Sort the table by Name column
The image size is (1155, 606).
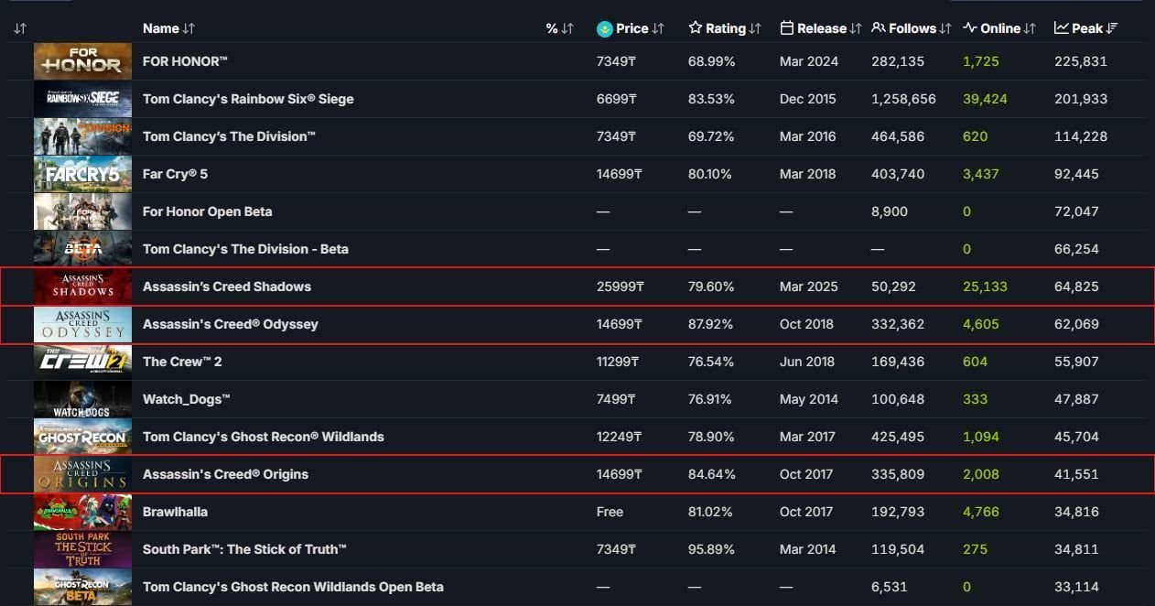168,28
